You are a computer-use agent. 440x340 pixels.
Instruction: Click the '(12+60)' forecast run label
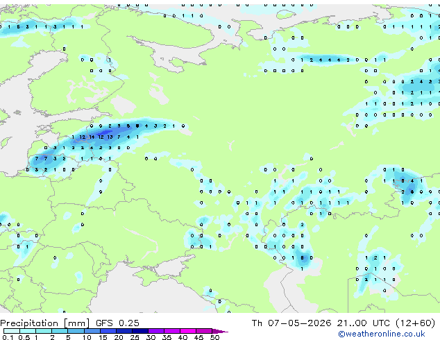(x=416, y=323)
